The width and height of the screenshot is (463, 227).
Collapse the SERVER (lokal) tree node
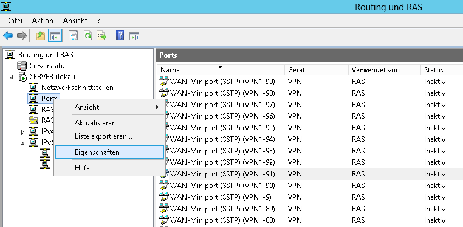tap(11, 77)
